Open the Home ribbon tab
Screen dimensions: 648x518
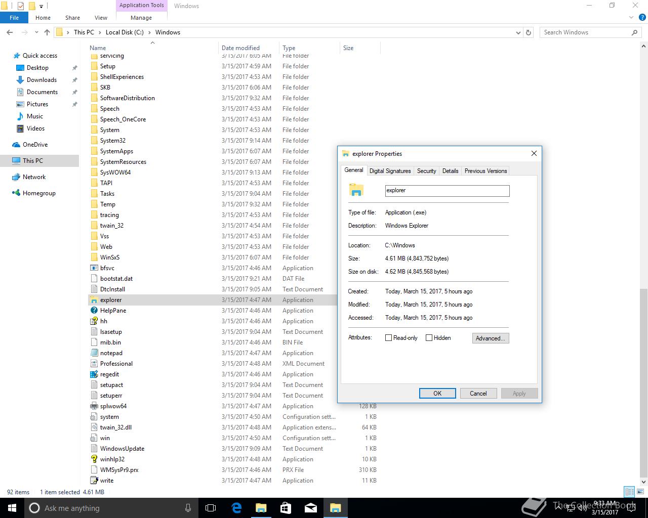[x=43, y=18]
